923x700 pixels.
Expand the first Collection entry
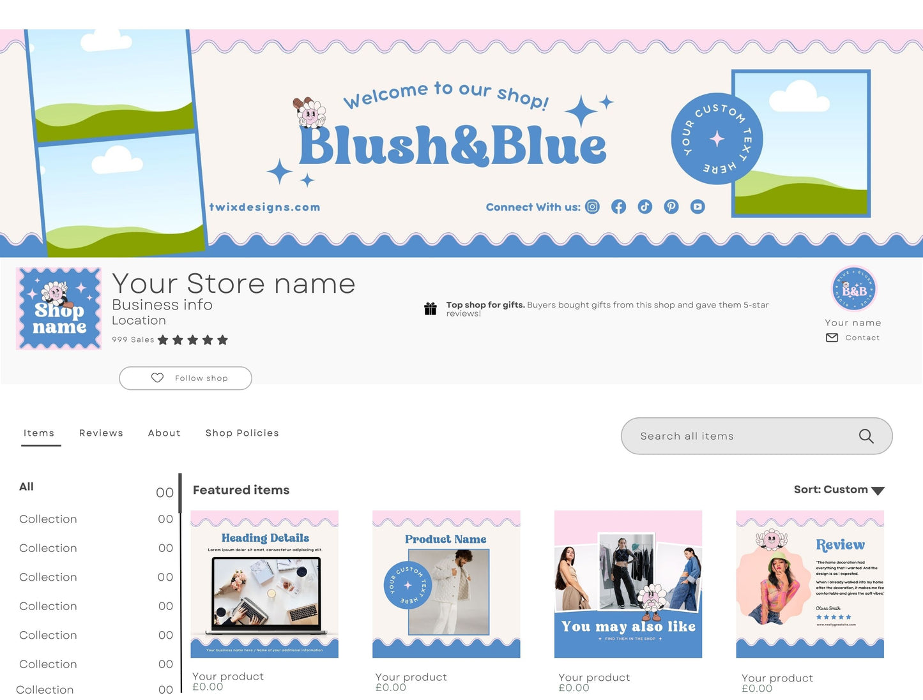48,519
